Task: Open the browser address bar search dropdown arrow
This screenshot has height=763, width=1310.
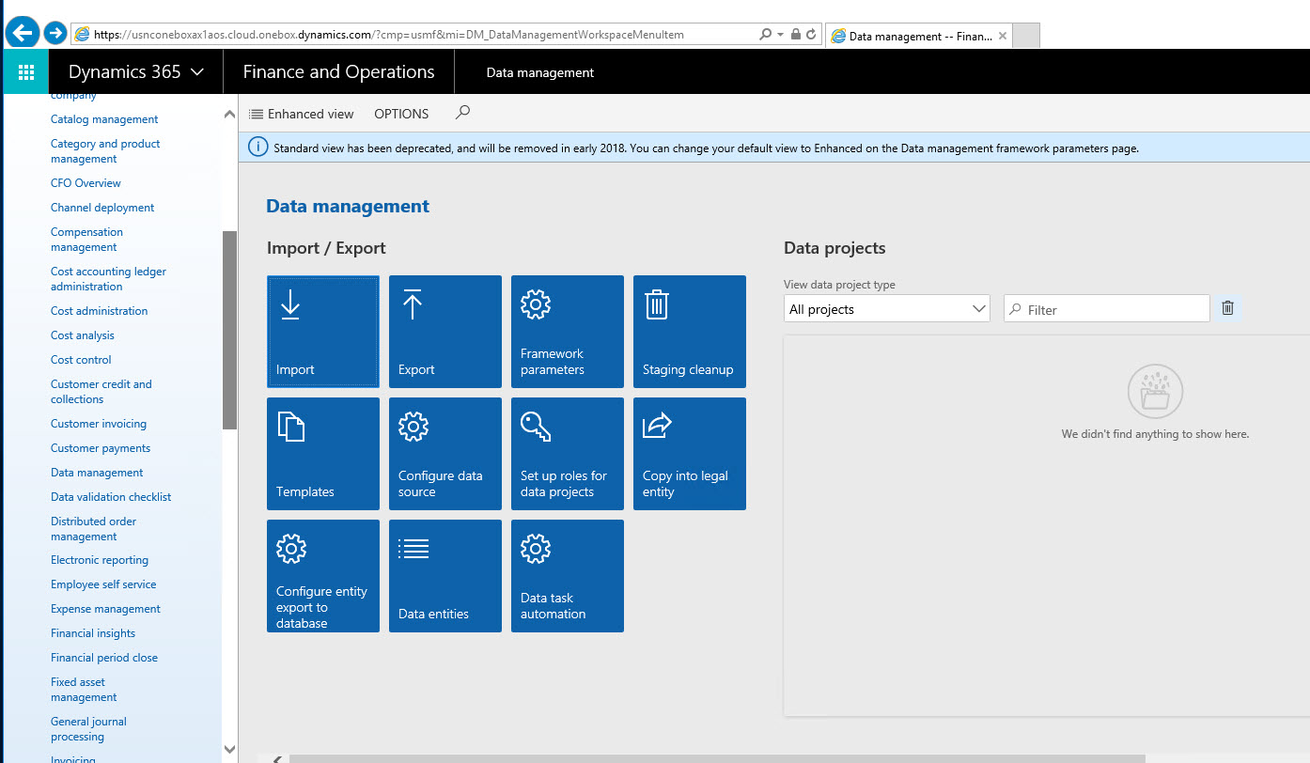Action: (x=779, y=35)
